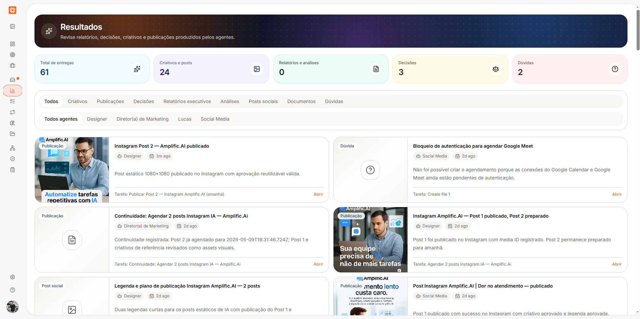640x319 pixels.
Task: Click Abrir on Post 1 publicado, Post 2 preparado card
Action: [x=617, y=264]
